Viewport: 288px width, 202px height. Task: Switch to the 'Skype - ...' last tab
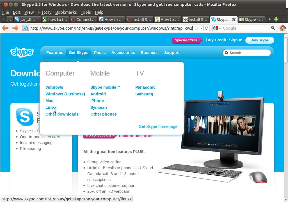[x=252, y=19]
